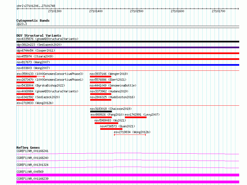This screenshot has width=247, height=185.
Task: Select the dgv6744n54 (Cooper2011) label
Action: pos(36,50)
